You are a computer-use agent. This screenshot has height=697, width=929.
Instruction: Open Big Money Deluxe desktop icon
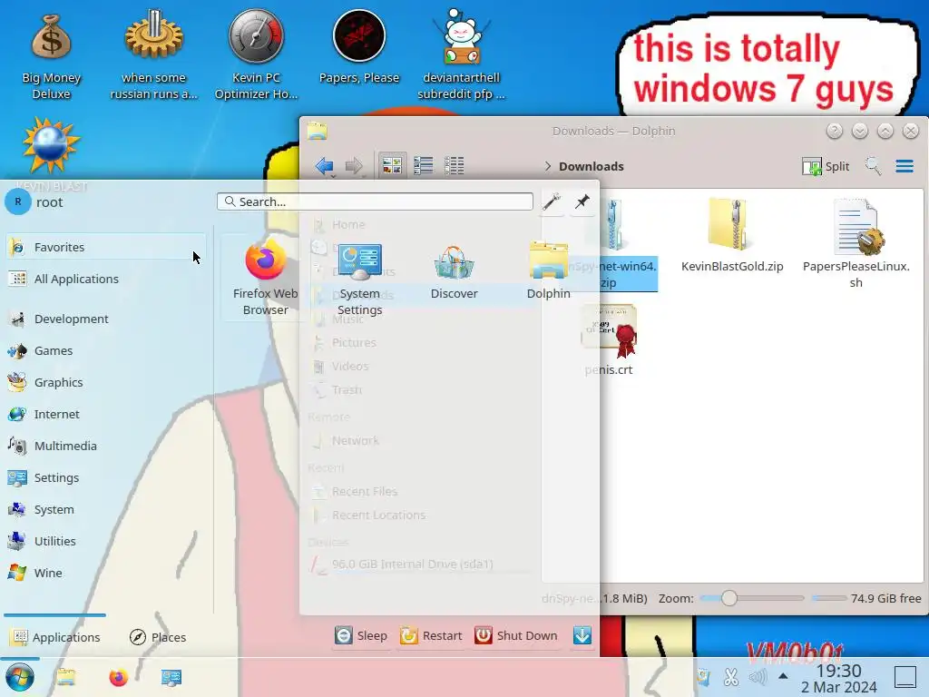tap(51, 56)
